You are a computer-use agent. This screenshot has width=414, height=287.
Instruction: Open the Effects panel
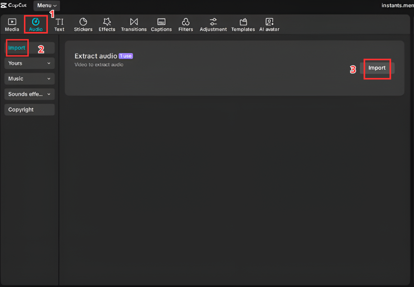pos(107,25)
